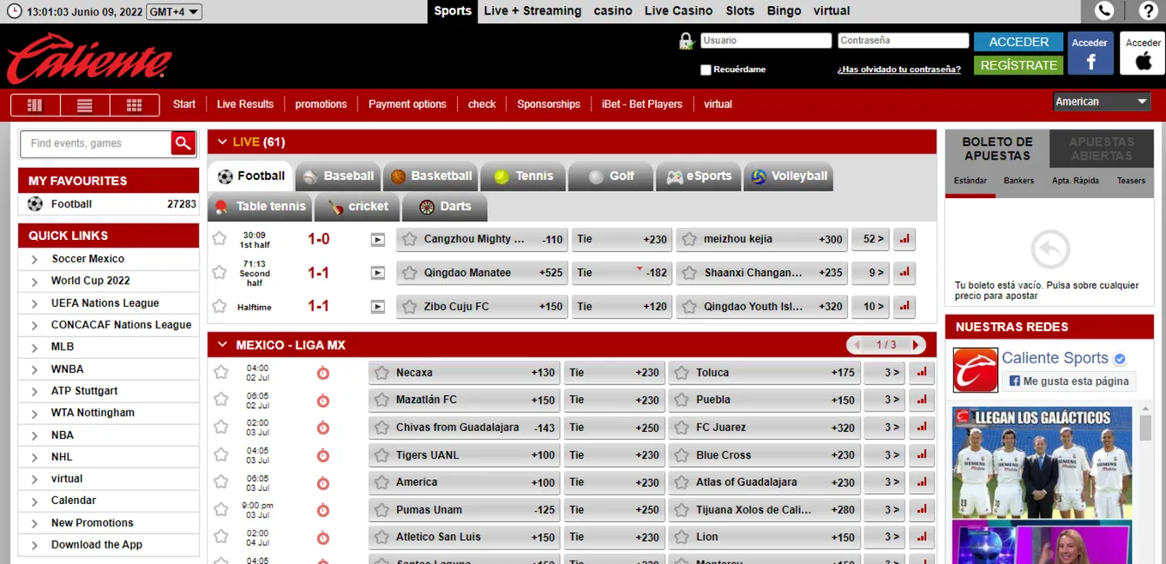Open stats chart for Qingdao Manatee match
This screenshot has width=1166, height=564.
(x=905, y=273)
